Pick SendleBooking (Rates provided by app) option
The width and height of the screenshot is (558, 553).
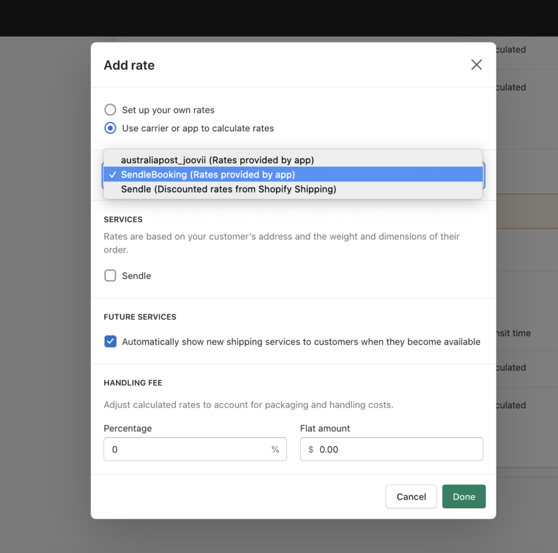(x=208, y=174)
